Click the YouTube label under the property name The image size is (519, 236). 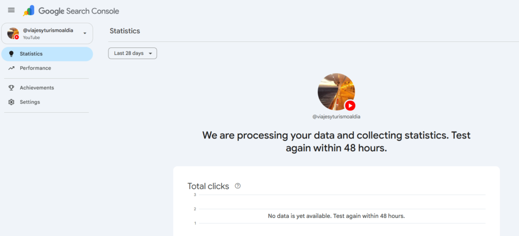tap(31, 37)
